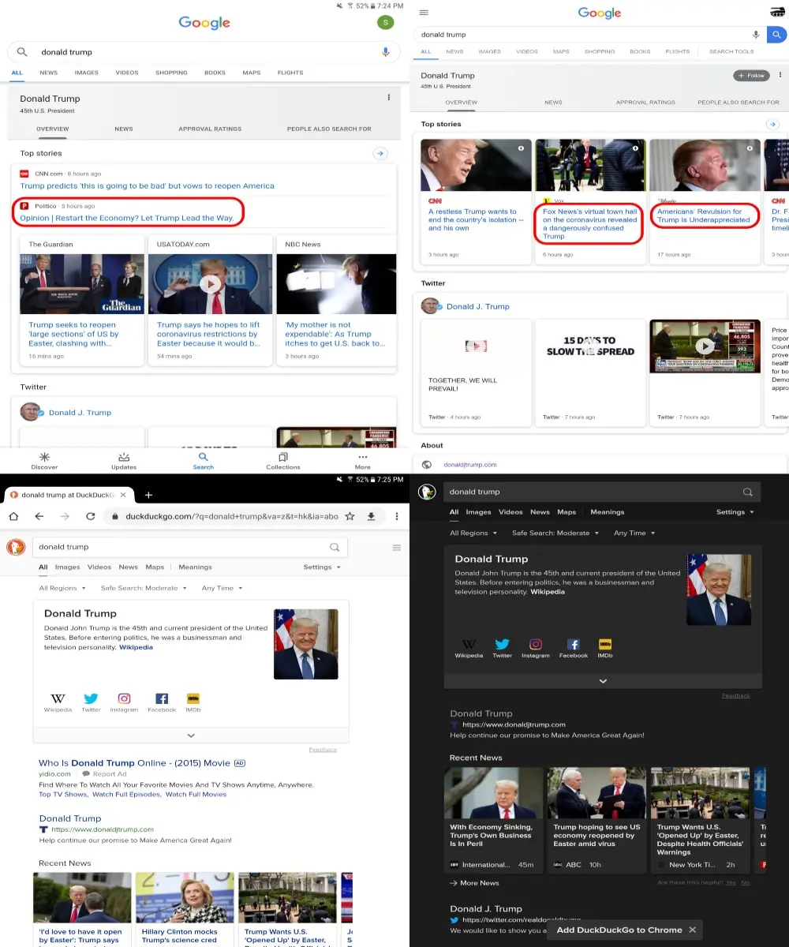Open SEARCH TOOLS on the desktop Google page
The image size is (789, 947).
pos(731,51)
